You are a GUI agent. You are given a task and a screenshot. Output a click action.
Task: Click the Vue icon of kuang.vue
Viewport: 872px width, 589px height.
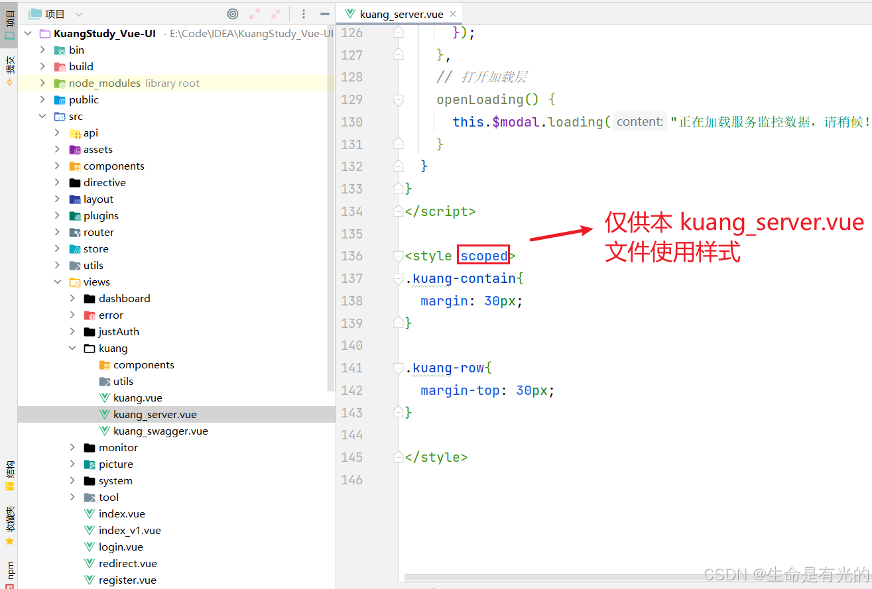(x=104, y=398)
